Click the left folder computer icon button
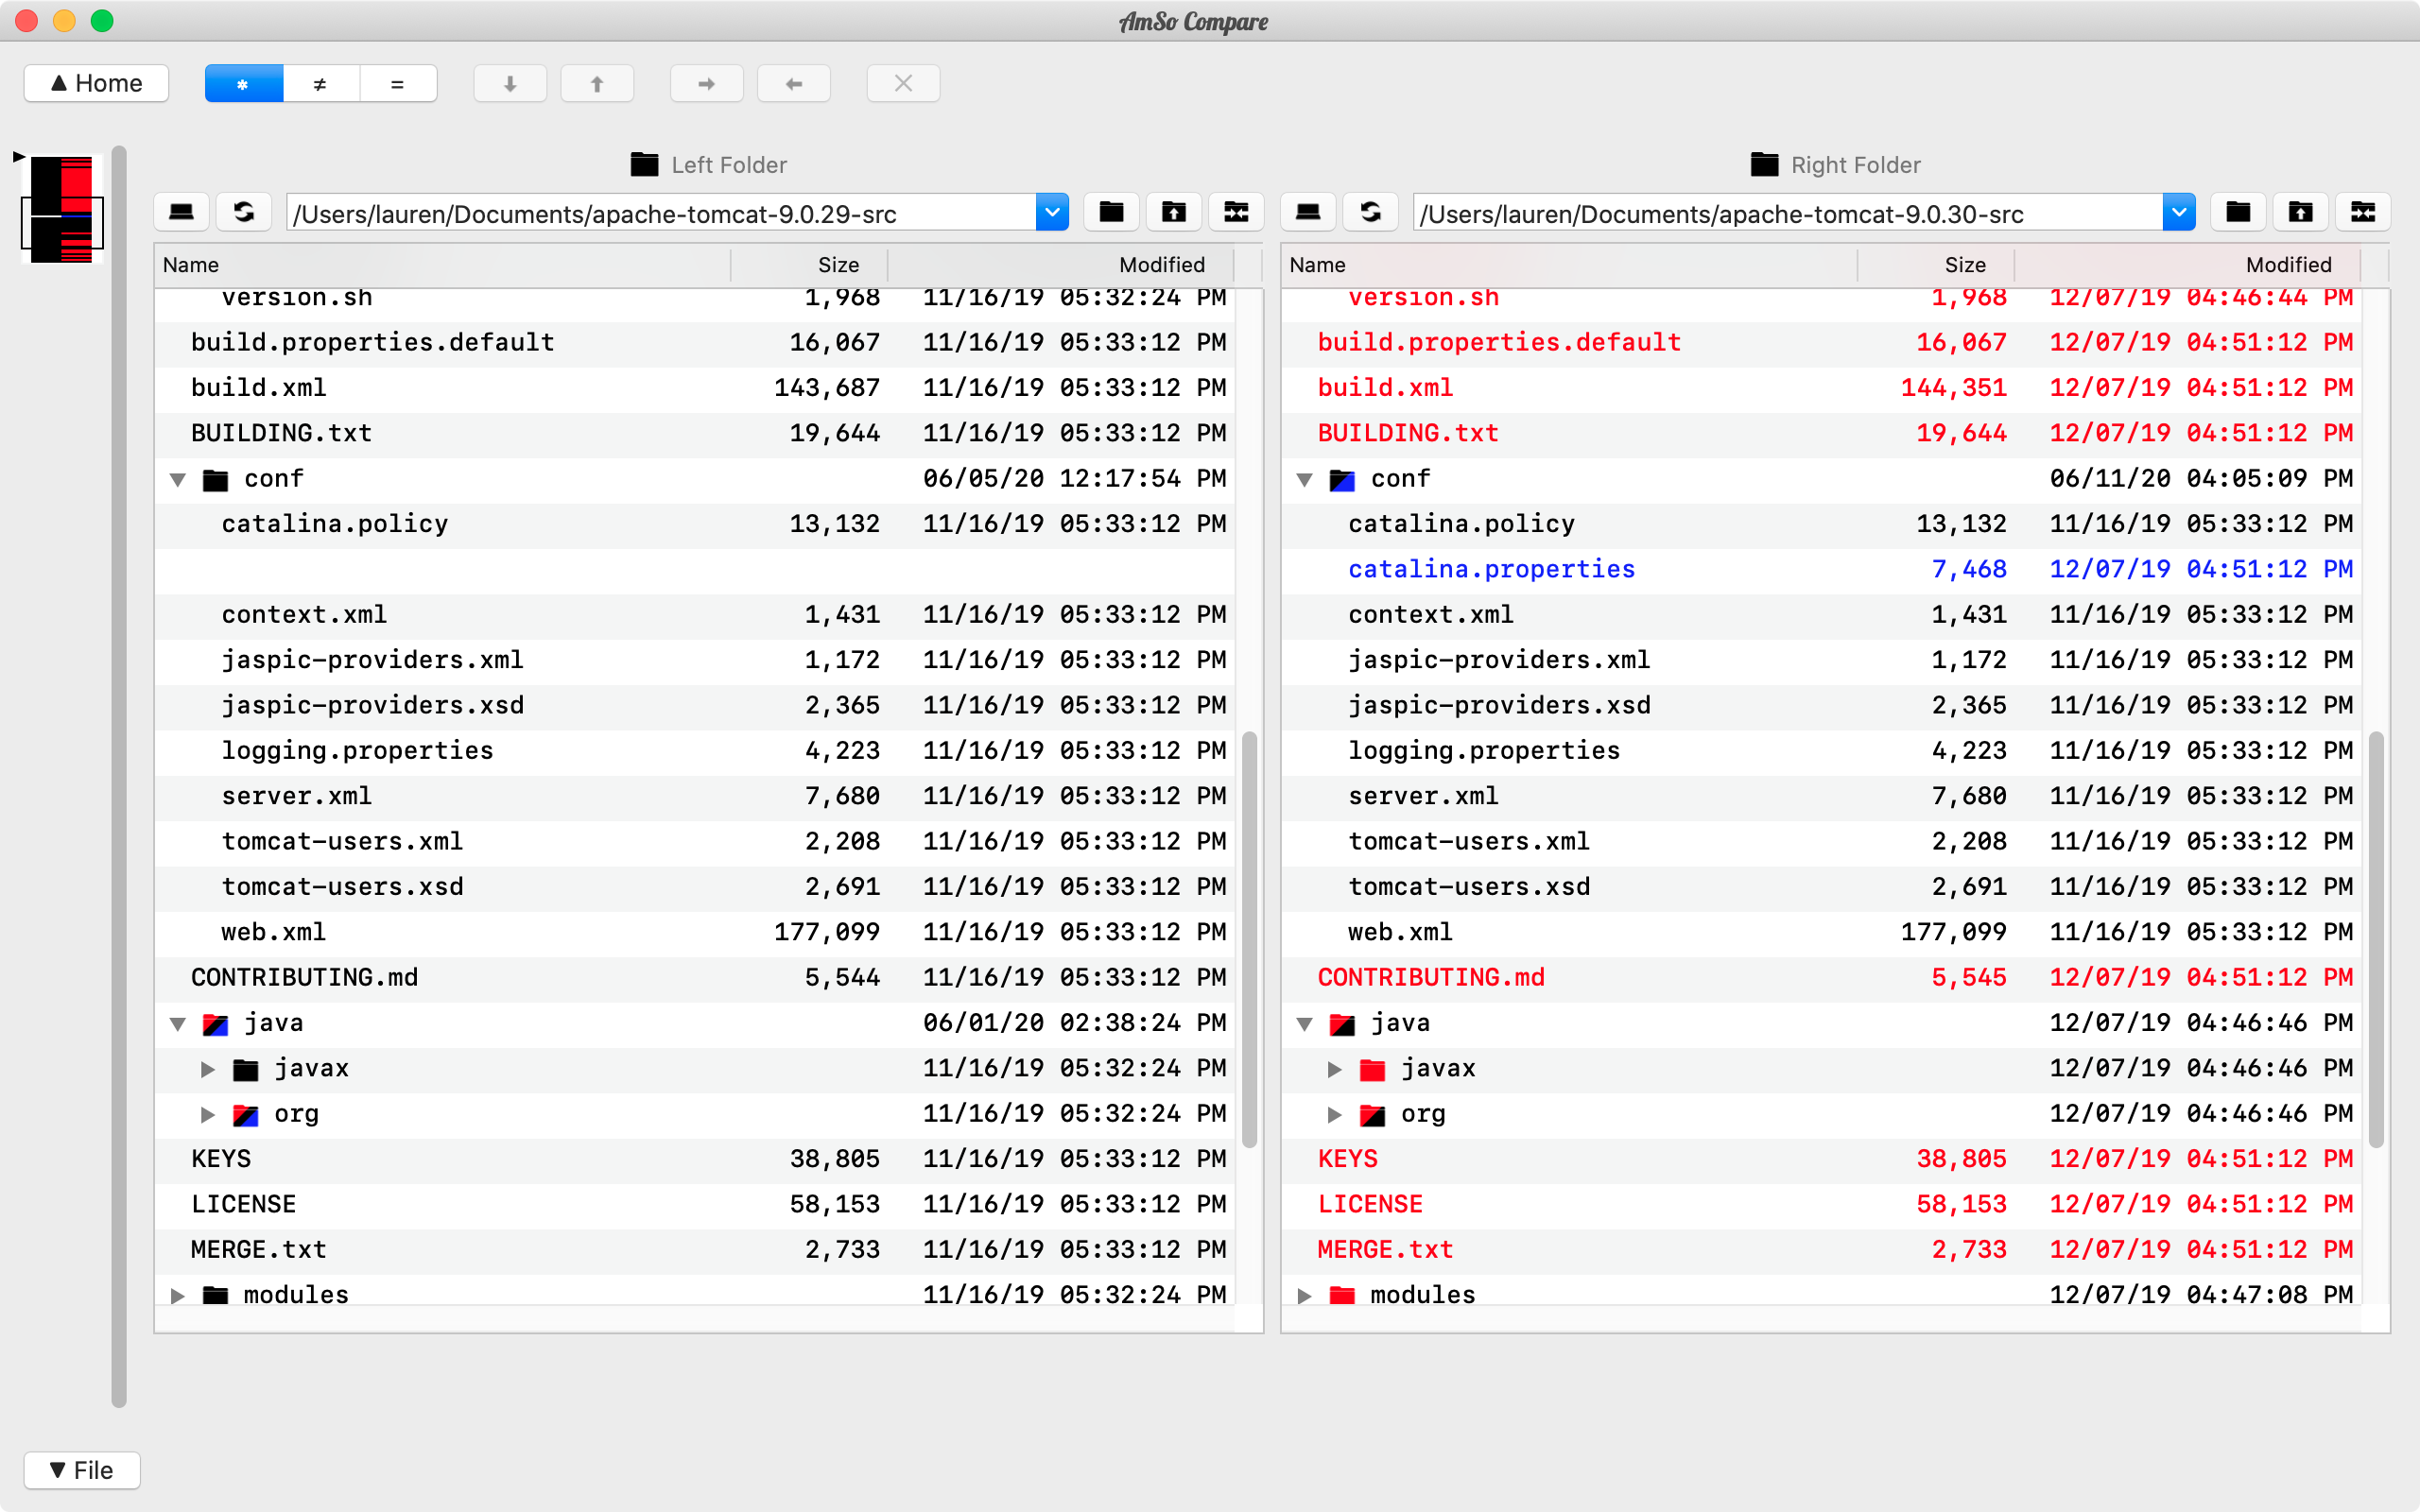This screenshot has height=1512, width=2420. pyautogui.click(x=181, y=212)
